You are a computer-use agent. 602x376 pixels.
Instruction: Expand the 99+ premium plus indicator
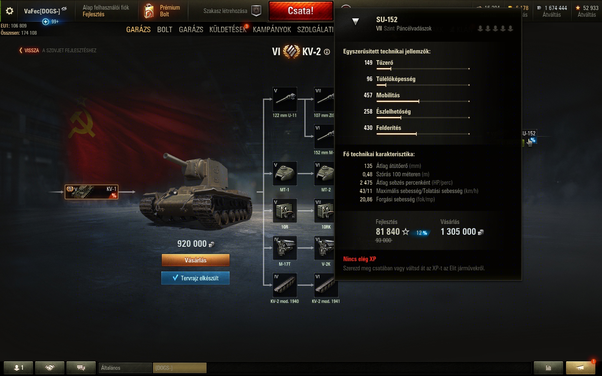[50, 22]
